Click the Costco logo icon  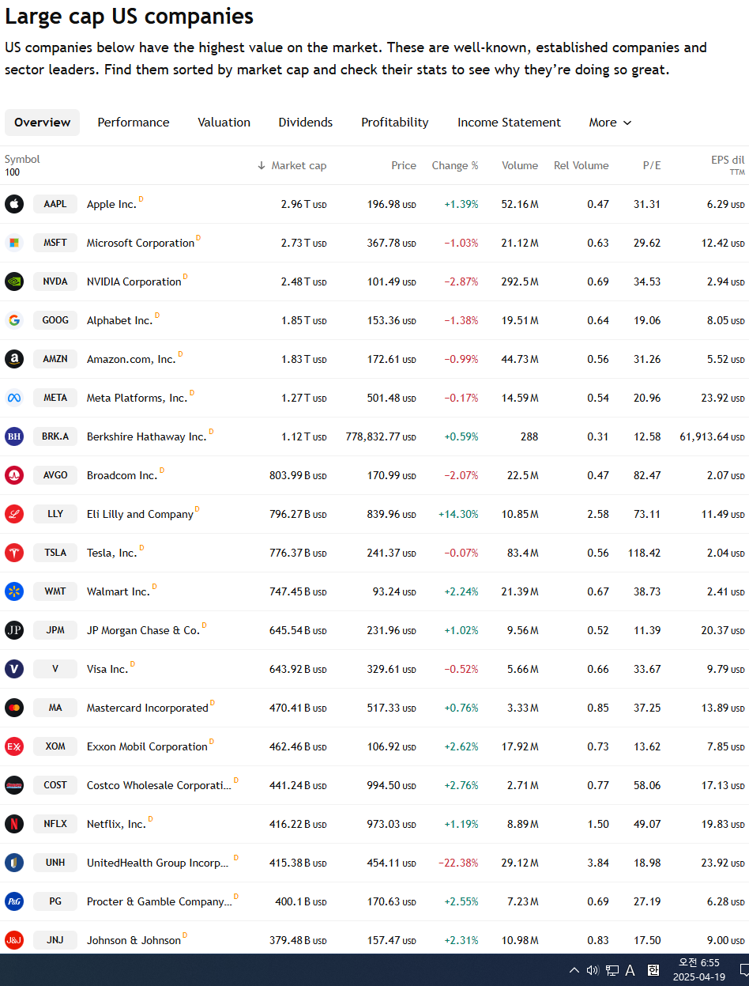pos(14,785)
